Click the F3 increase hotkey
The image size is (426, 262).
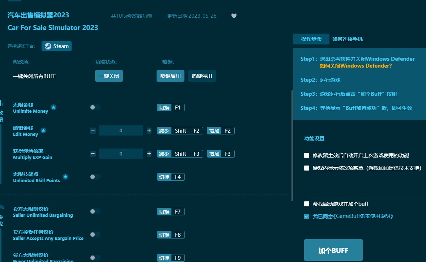coord(221,154)
